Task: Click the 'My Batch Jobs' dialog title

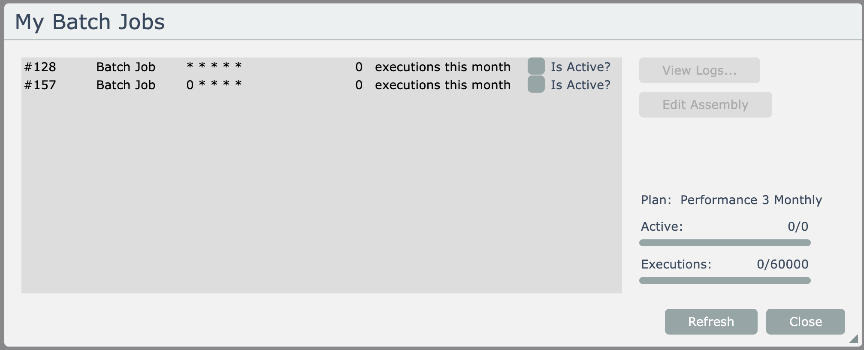Action: pos(90,22)
